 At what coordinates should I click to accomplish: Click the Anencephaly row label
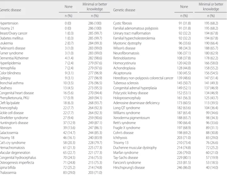click(x=9, y=108)
